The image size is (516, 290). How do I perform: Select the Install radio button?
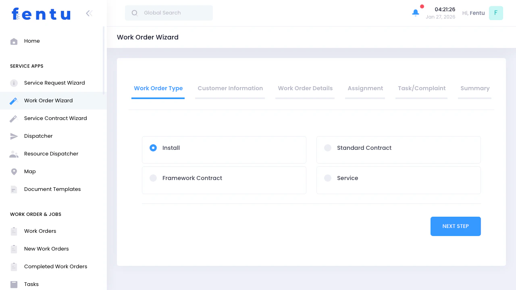[x=153, y=148]
